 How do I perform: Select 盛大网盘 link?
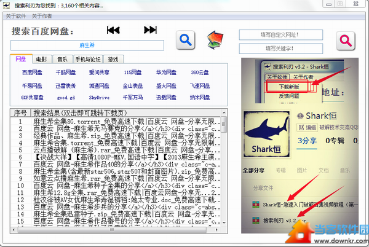166,86
